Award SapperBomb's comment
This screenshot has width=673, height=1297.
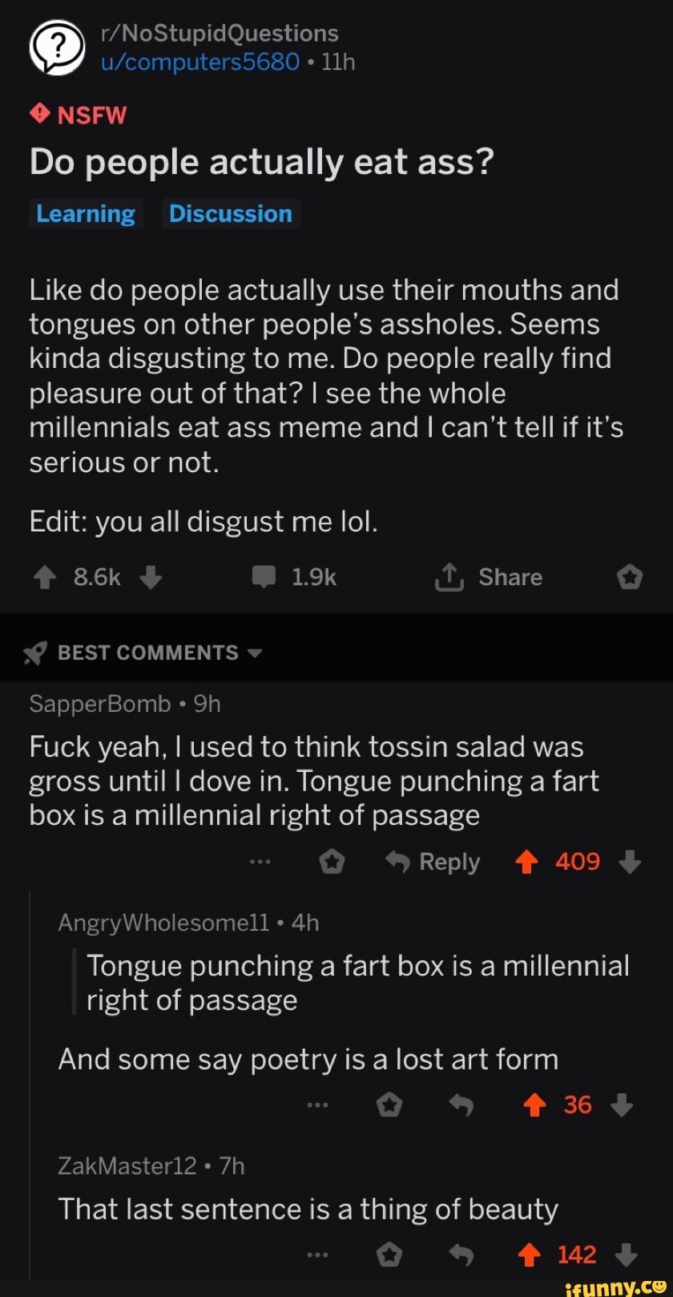pyautogui.click(x=332, y=863)
